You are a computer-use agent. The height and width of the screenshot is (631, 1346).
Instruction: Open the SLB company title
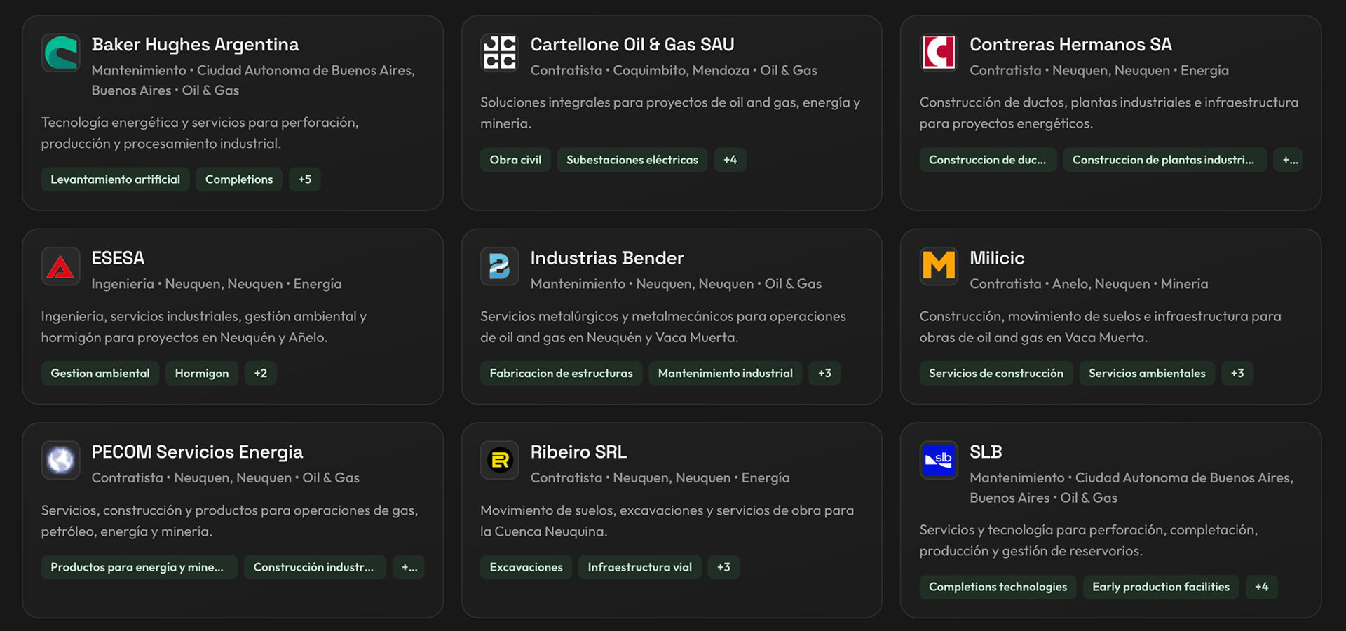[986, 452]
